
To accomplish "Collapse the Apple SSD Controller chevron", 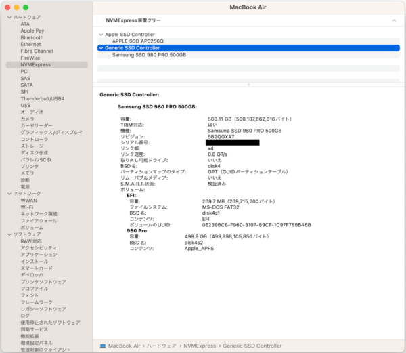I will click(101, 35).
